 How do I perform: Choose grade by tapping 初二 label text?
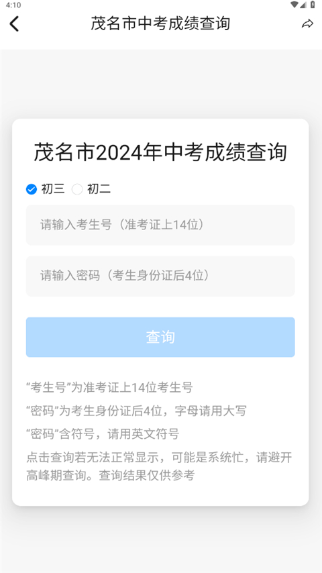99,189
